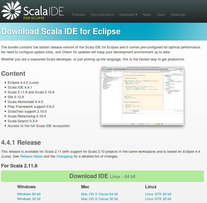Click the 'Mac' column heading

[85, 187]
